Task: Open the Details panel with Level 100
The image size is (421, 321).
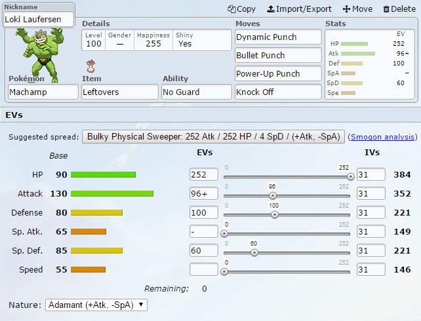Action: 157,40
